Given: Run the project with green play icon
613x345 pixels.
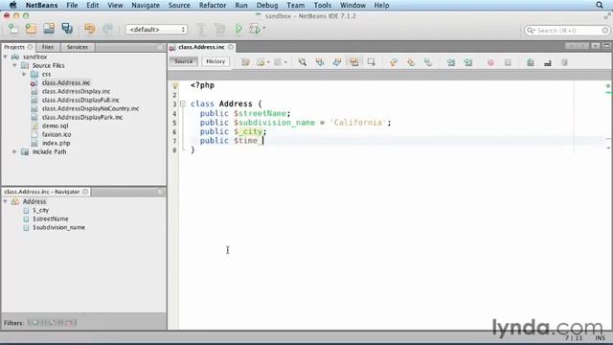Looking at the screenshot, I should point(238,29).
